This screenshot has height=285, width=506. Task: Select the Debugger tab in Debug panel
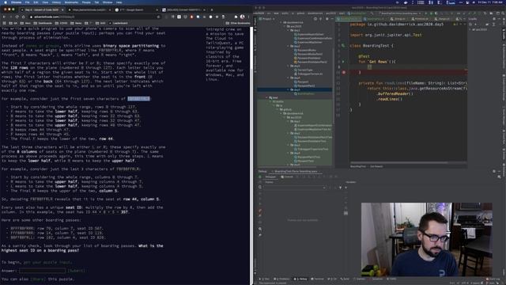[270, 177]
